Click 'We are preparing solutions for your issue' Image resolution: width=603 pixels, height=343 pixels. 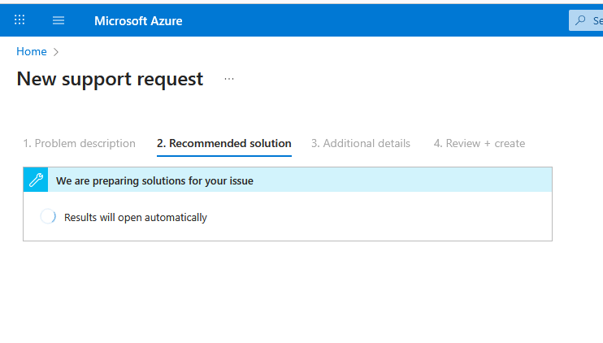coord(154,180)
